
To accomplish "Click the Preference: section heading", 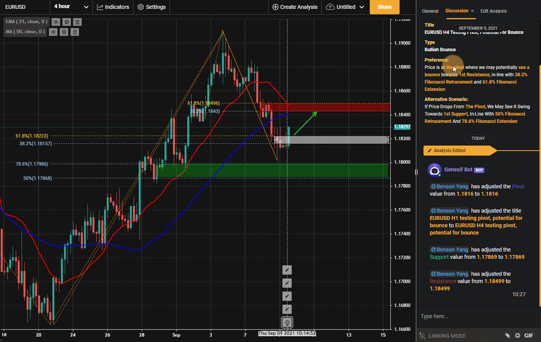I will pos(437,60).
